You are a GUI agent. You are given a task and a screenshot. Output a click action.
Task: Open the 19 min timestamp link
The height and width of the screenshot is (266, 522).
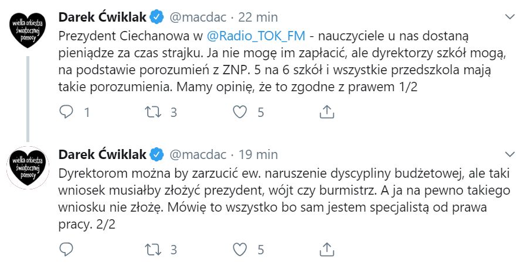coord(259,154)
